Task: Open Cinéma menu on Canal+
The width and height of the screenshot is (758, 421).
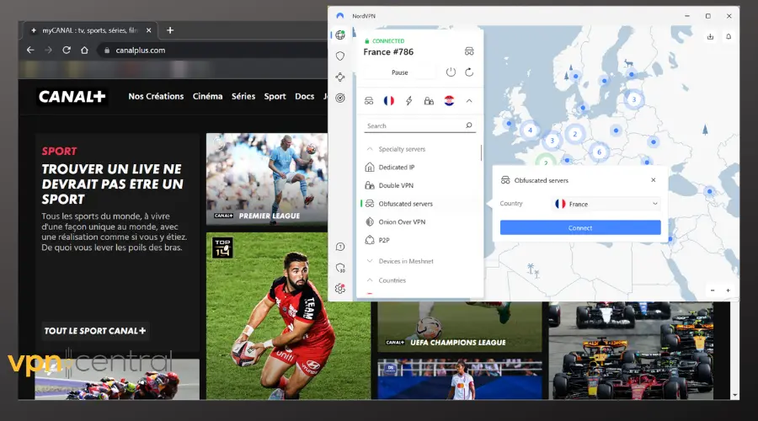Action: tap(207, 96)
